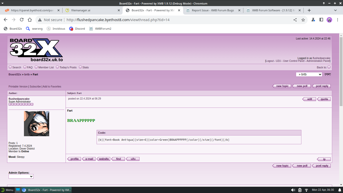The image size is (343, 193).
Task: Select the Stats radio button
Action: tap(80, 67)
